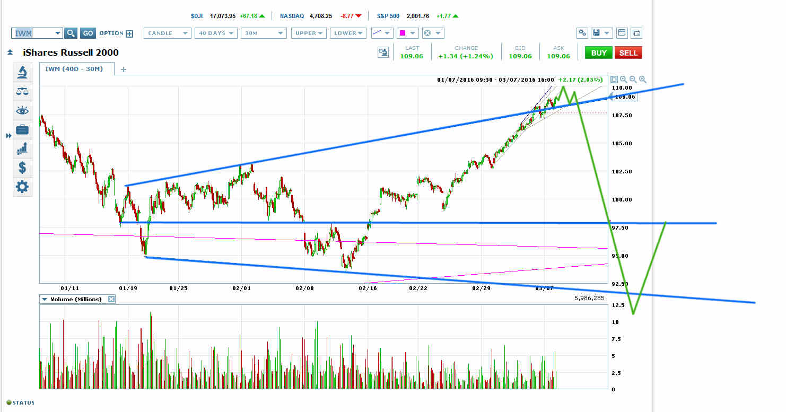Close the Volume lower panel
The height and width of the screenshot is (412, 786).
coord(111,299)
